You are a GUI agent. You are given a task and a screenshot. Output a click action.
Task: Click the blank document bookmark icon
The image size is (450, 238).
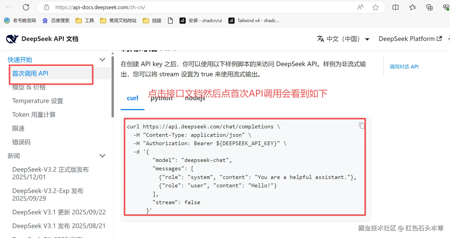pyautogui.click(x=170, y=21)
